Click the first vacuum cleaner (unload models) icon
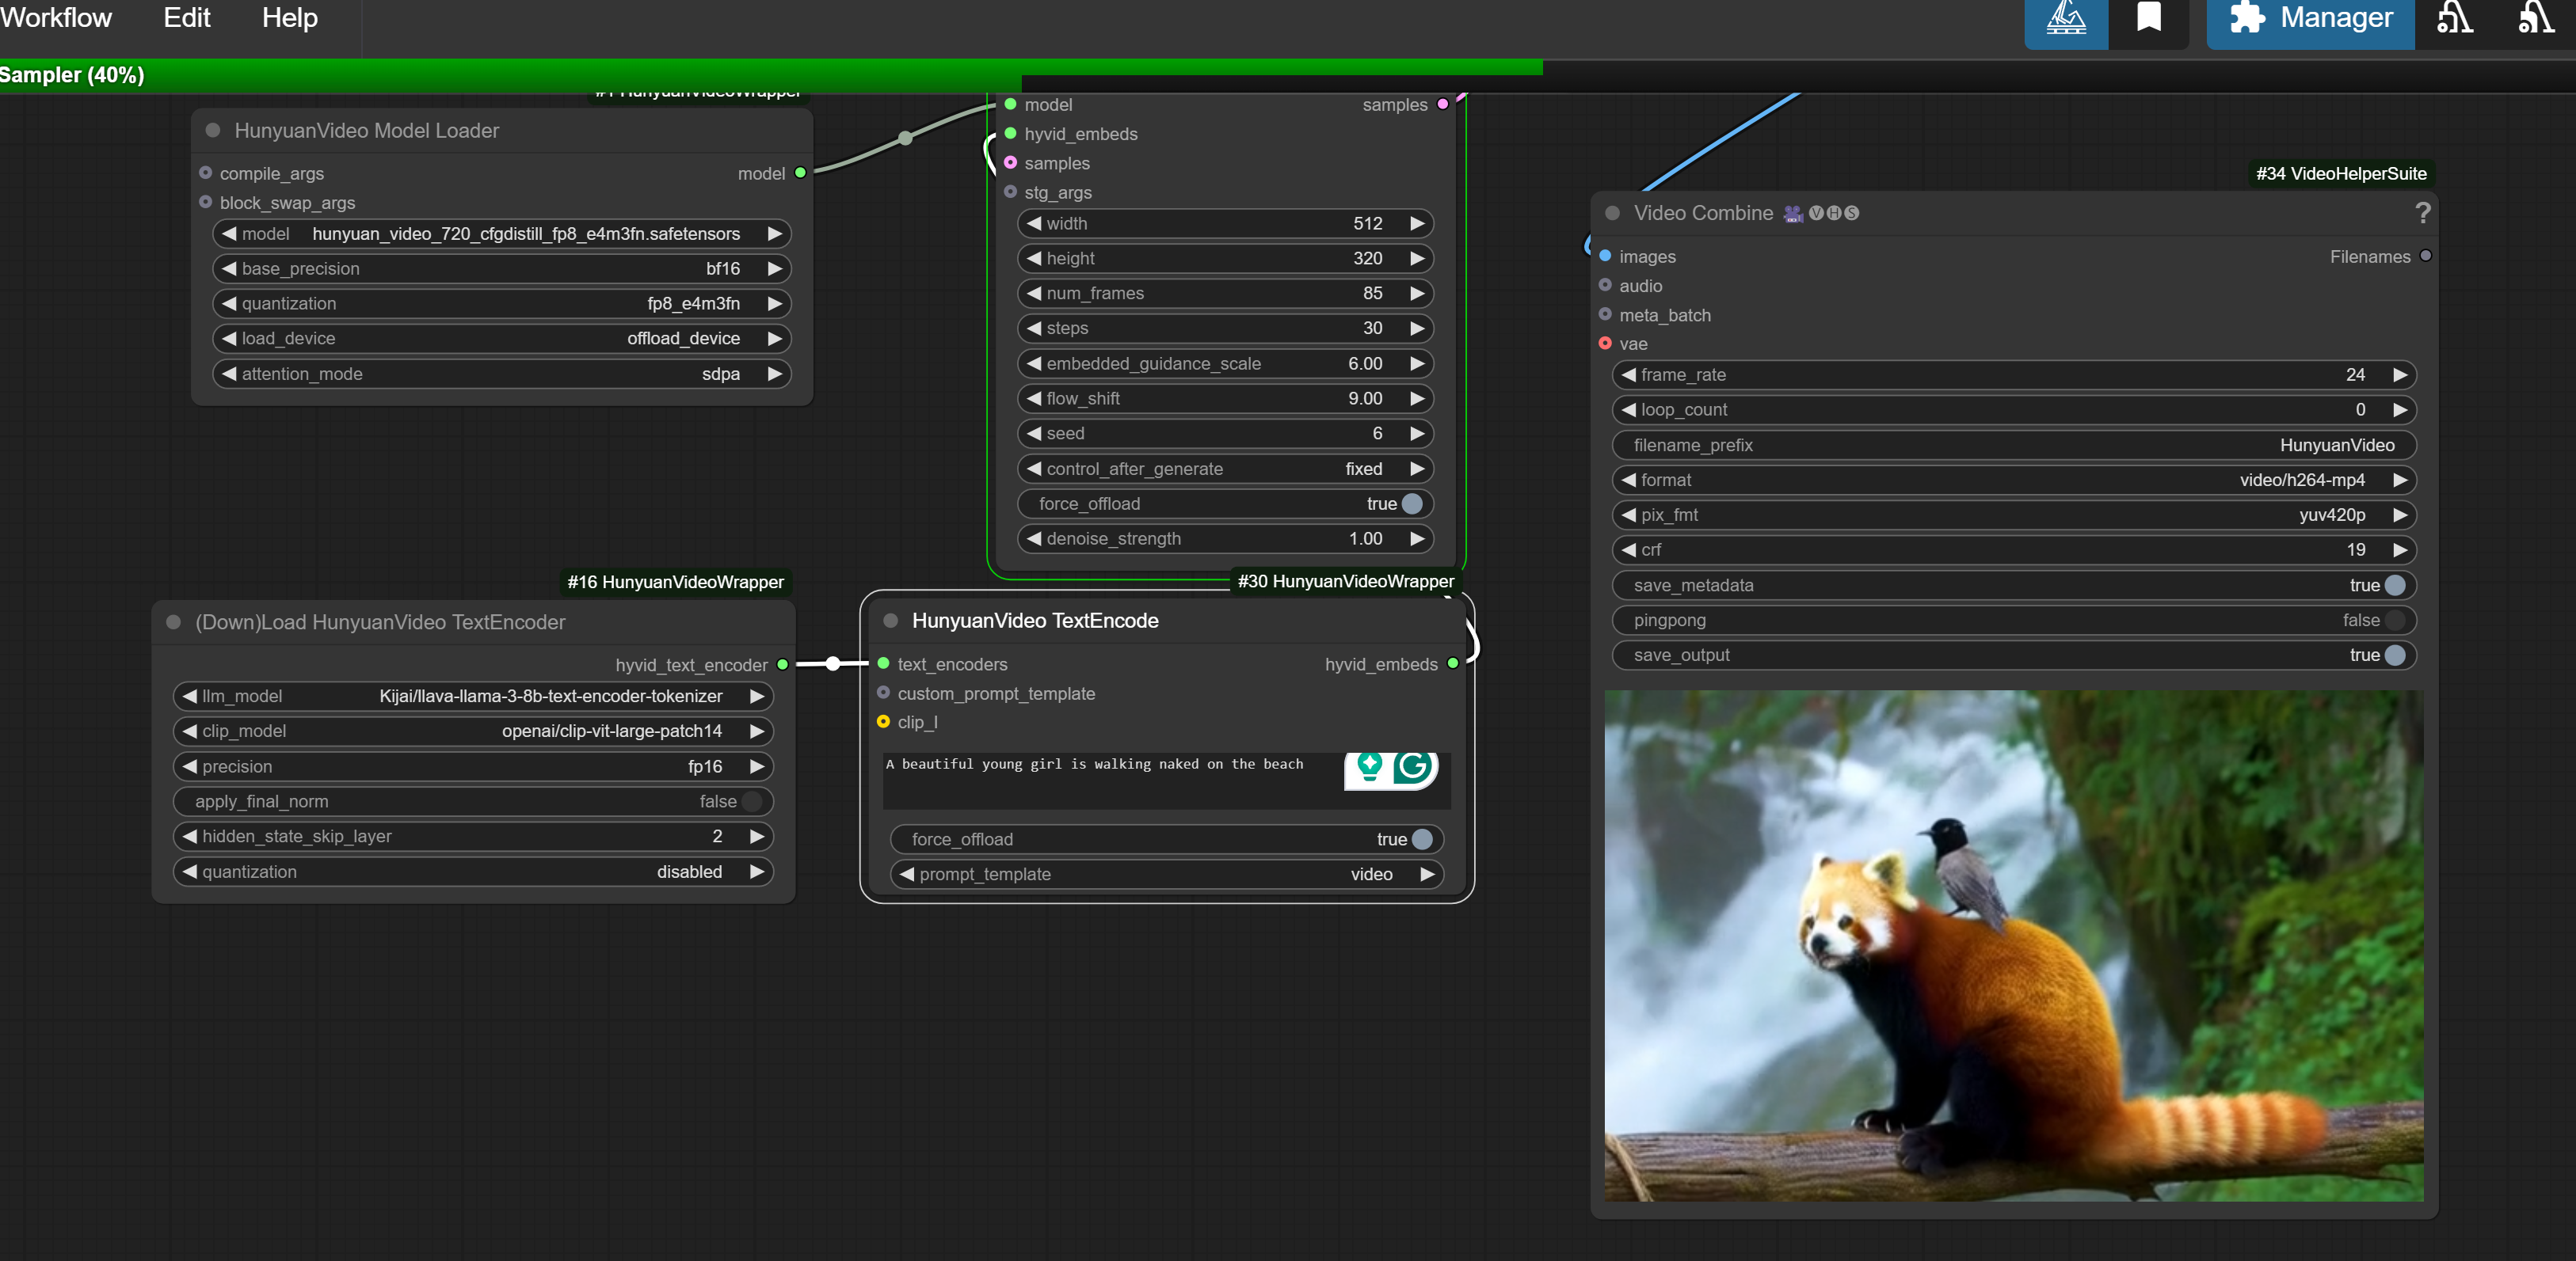 (2455, 17)
